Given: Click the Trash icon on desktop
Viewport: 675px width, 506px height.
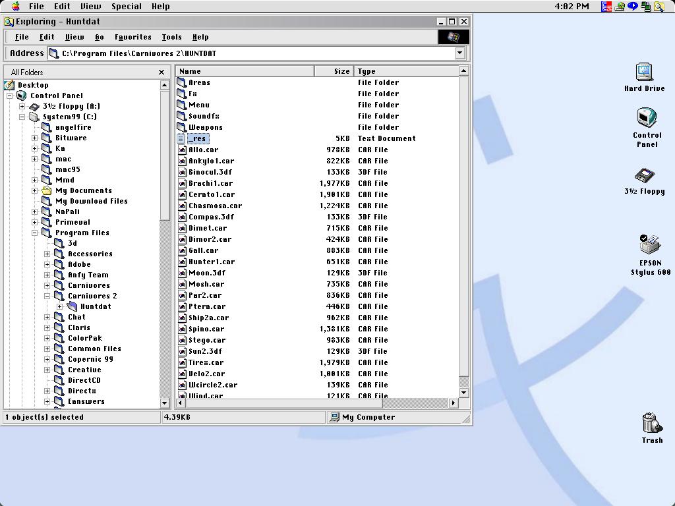Looking at the screenshot, I should click(651, 423).
